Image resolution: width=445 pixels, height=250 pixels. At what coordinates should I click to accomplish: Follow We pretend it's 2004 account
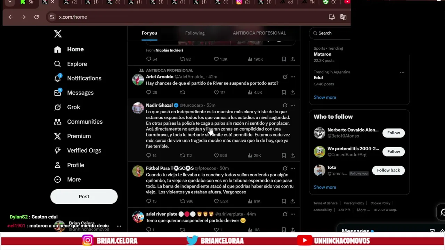(x=394, y=151)
